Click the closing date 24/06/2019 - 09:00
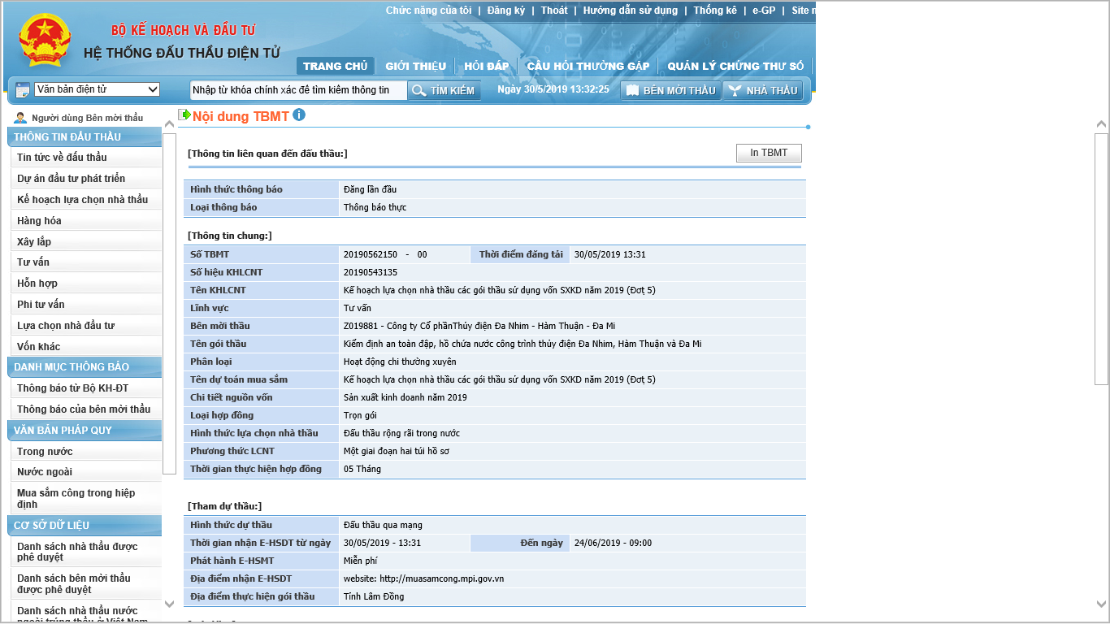This screenshot has height=624, width=1110. coord(613,543)
